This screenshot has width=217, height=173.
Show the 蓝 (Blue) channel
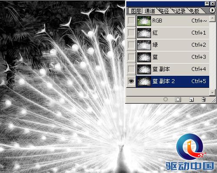tap(132, 57)
